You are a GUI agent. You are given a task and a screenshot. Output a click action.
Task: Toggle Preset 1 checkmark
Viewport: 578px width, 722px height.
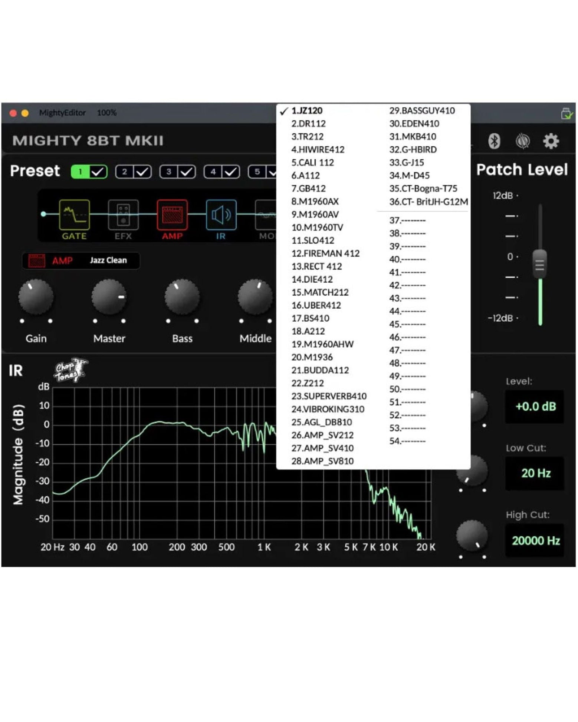point(98,172)
